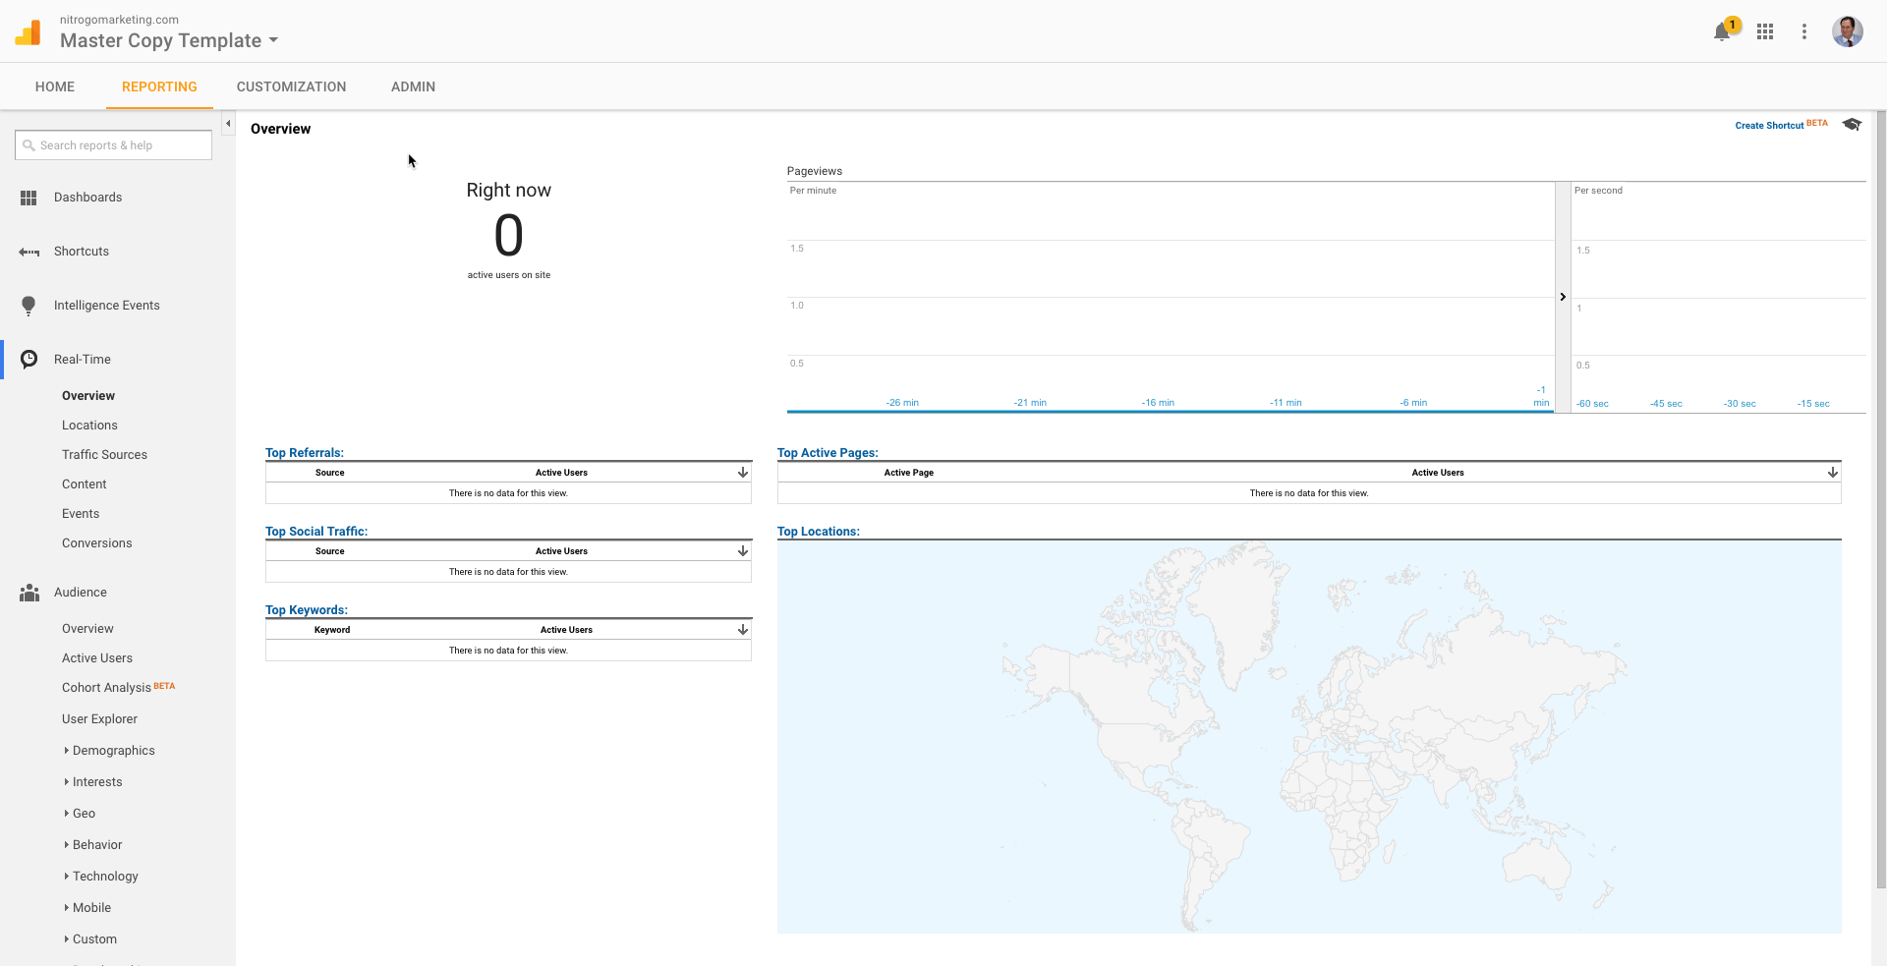Click the Create Shortcut link

(x=1769, y=126)
